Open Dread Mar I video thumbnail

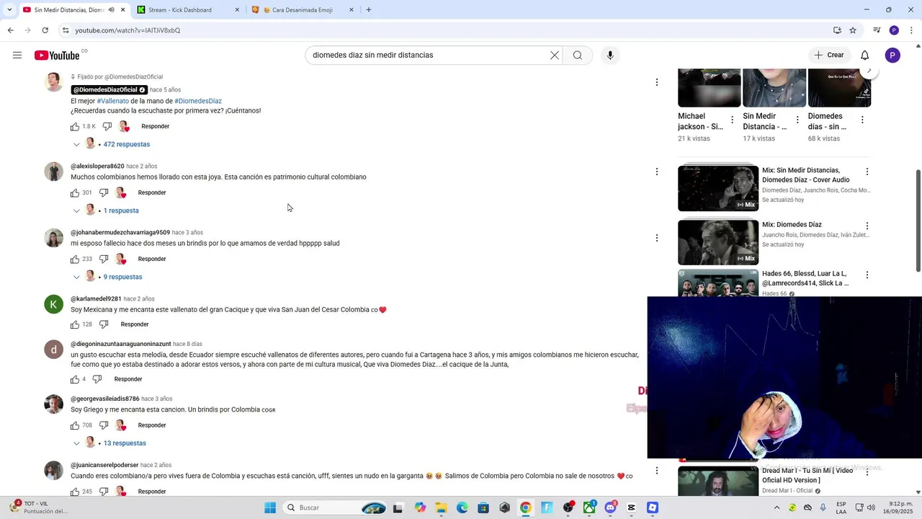718,482
